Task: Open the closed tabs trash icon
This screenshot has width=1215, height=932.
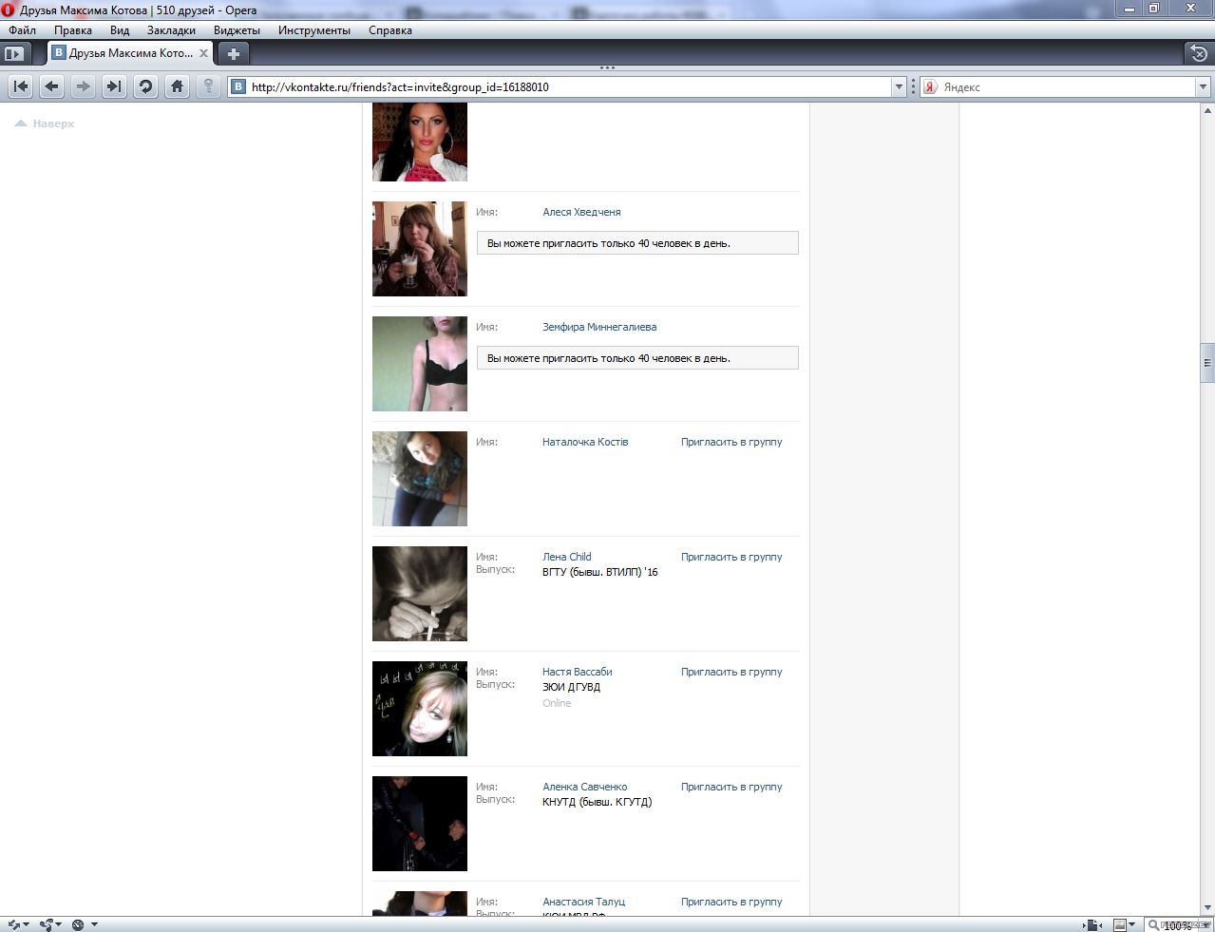Action: [1199, 53]
